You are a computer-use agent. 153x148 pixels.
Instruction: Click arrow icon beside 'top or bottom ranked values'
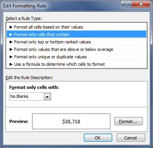pos(11,42)
